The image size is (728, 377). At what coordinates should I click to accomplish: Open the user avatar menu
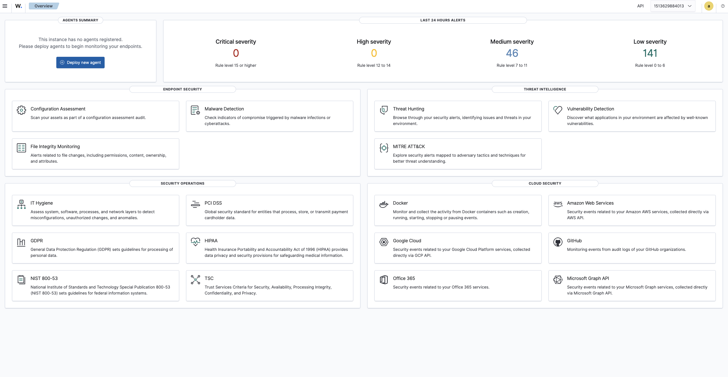pyautogui.click(x=709, y=6)
